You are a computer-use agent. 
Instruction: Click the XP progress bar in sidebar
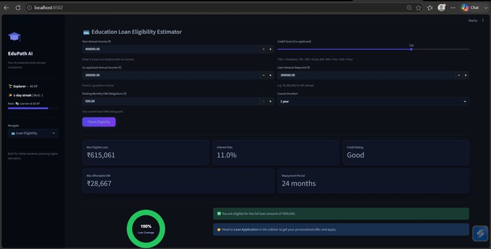click(x=33, y=108)
